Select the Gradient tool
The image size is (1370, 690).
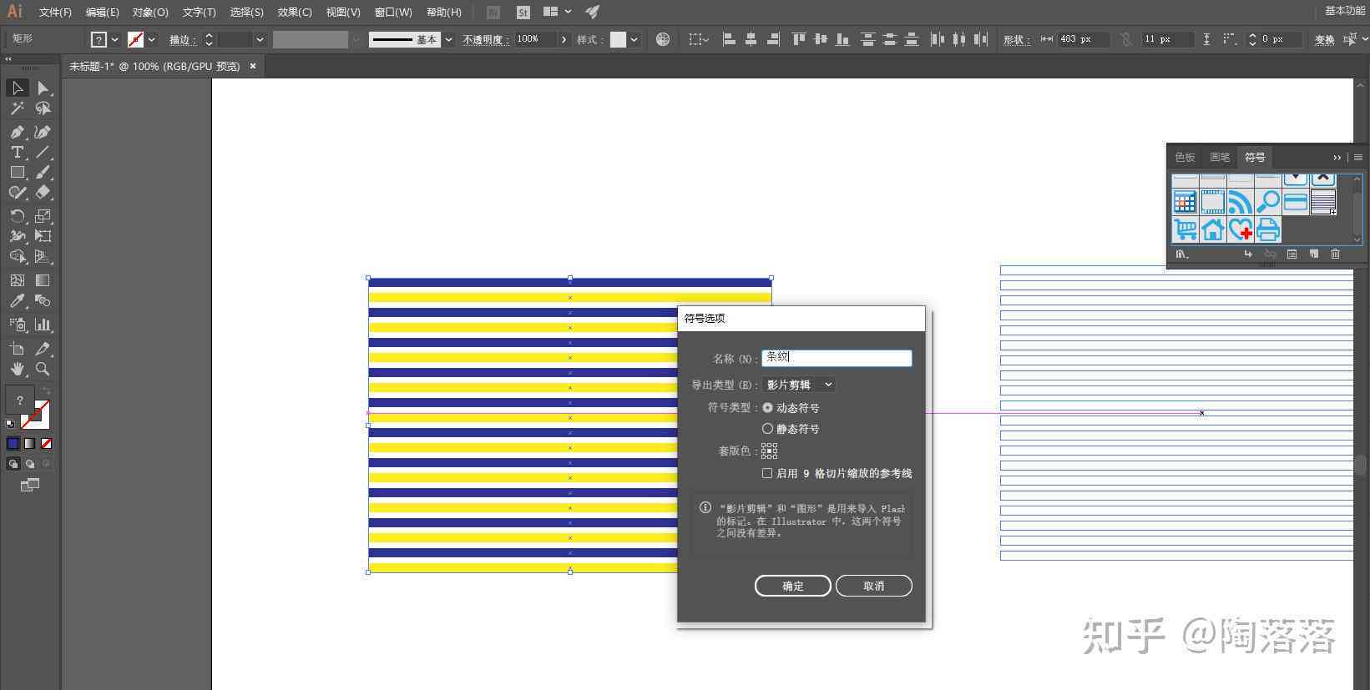43,280
